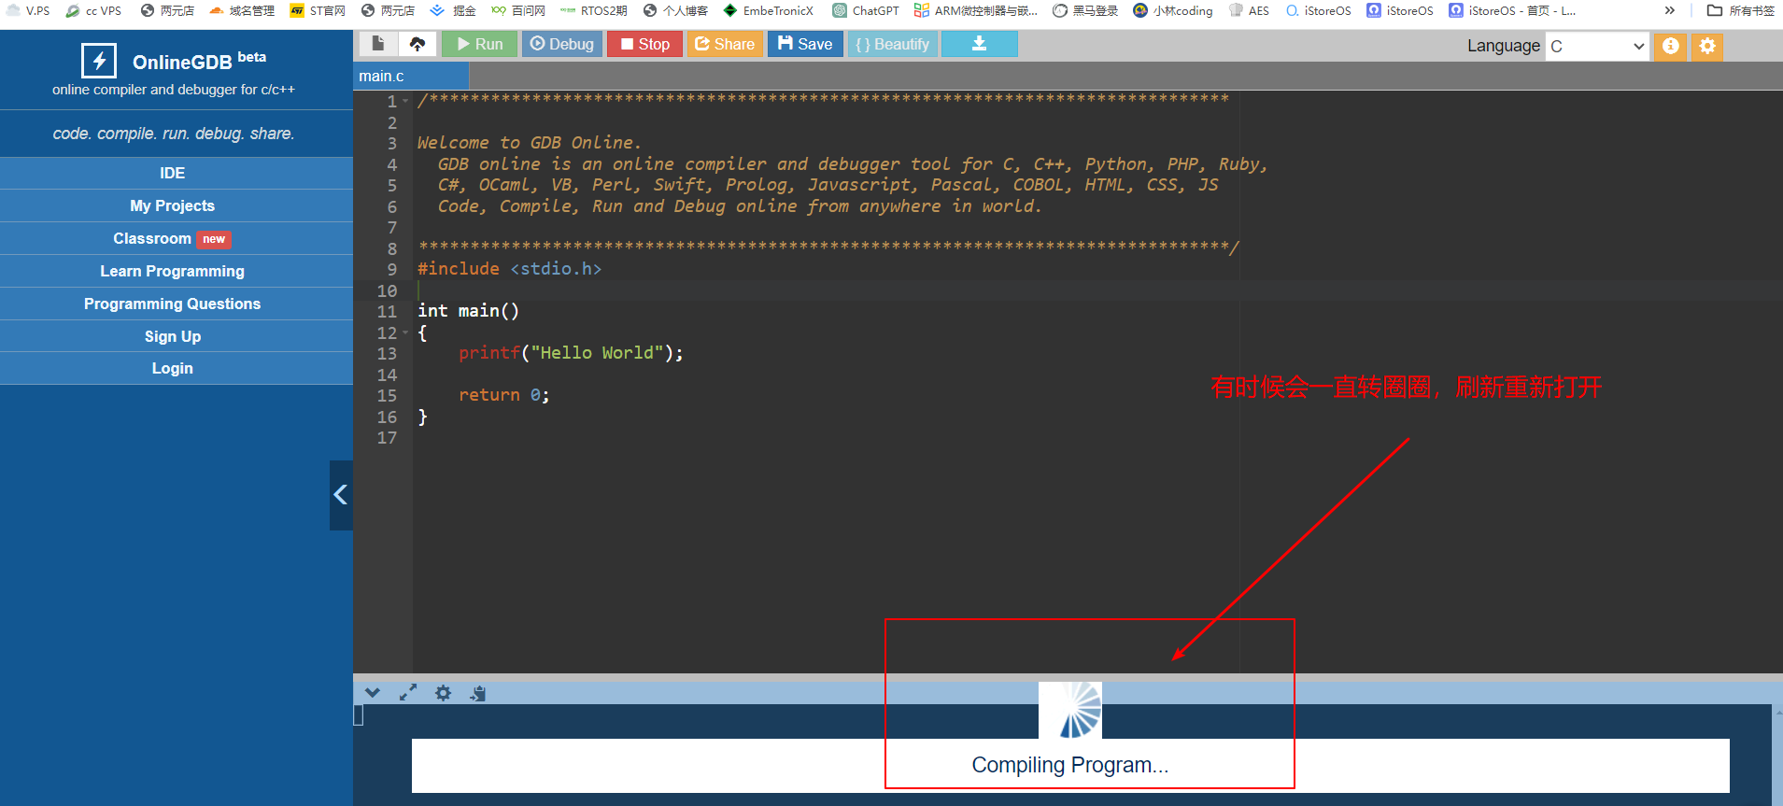Click the OnlineGDB lightning logo
The width and height of the screenshot is (1783, 806).
point(99,61)
